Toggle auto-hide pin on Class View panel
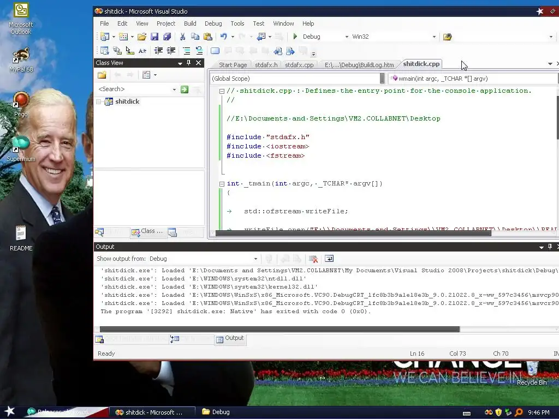Image resolution: width=559 pixels, height=419 pixels. (188, 63)
